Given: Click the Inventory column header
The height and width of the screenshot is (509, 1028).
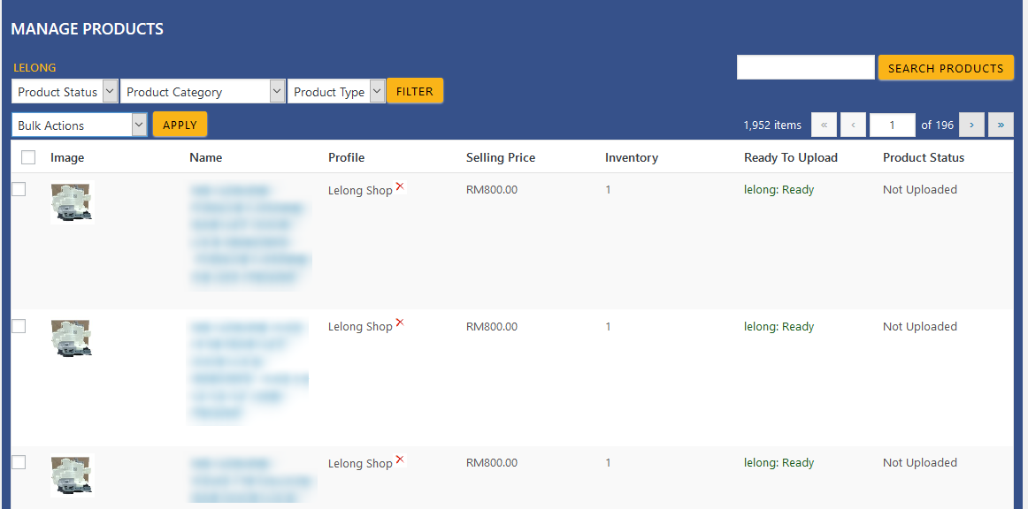Looking at the screenshot, I should pyautogui.click(x=632, y=157).
